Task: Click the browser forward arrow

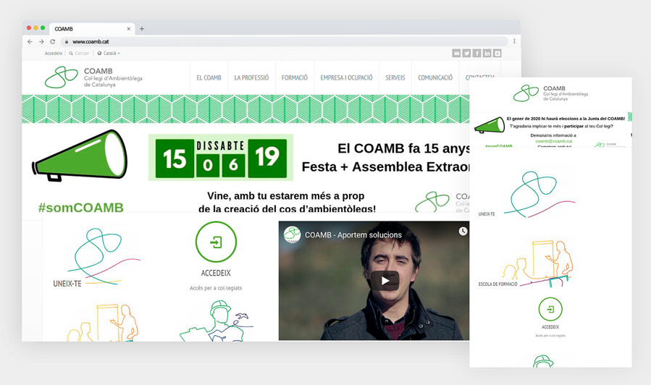Action: tap(41, 41)
